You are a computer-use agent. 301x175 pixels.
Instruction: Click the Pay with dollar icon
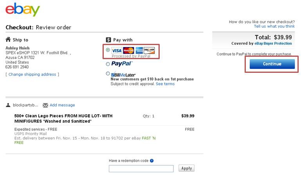pos(108,40)
